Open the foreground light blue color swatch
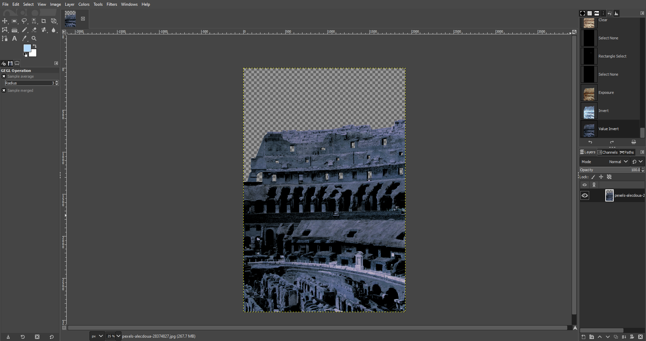The image size is (646, 341). click(27, 48)
